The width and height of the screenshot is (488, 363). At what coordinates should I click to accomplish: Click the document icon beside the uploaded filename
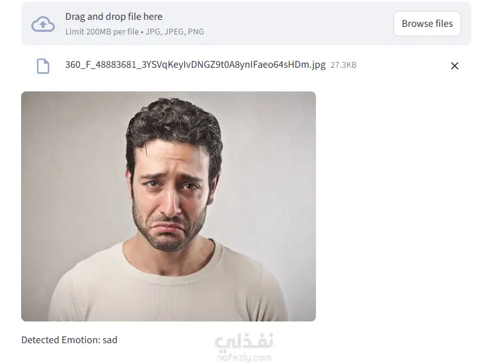(x=43, y=66)
